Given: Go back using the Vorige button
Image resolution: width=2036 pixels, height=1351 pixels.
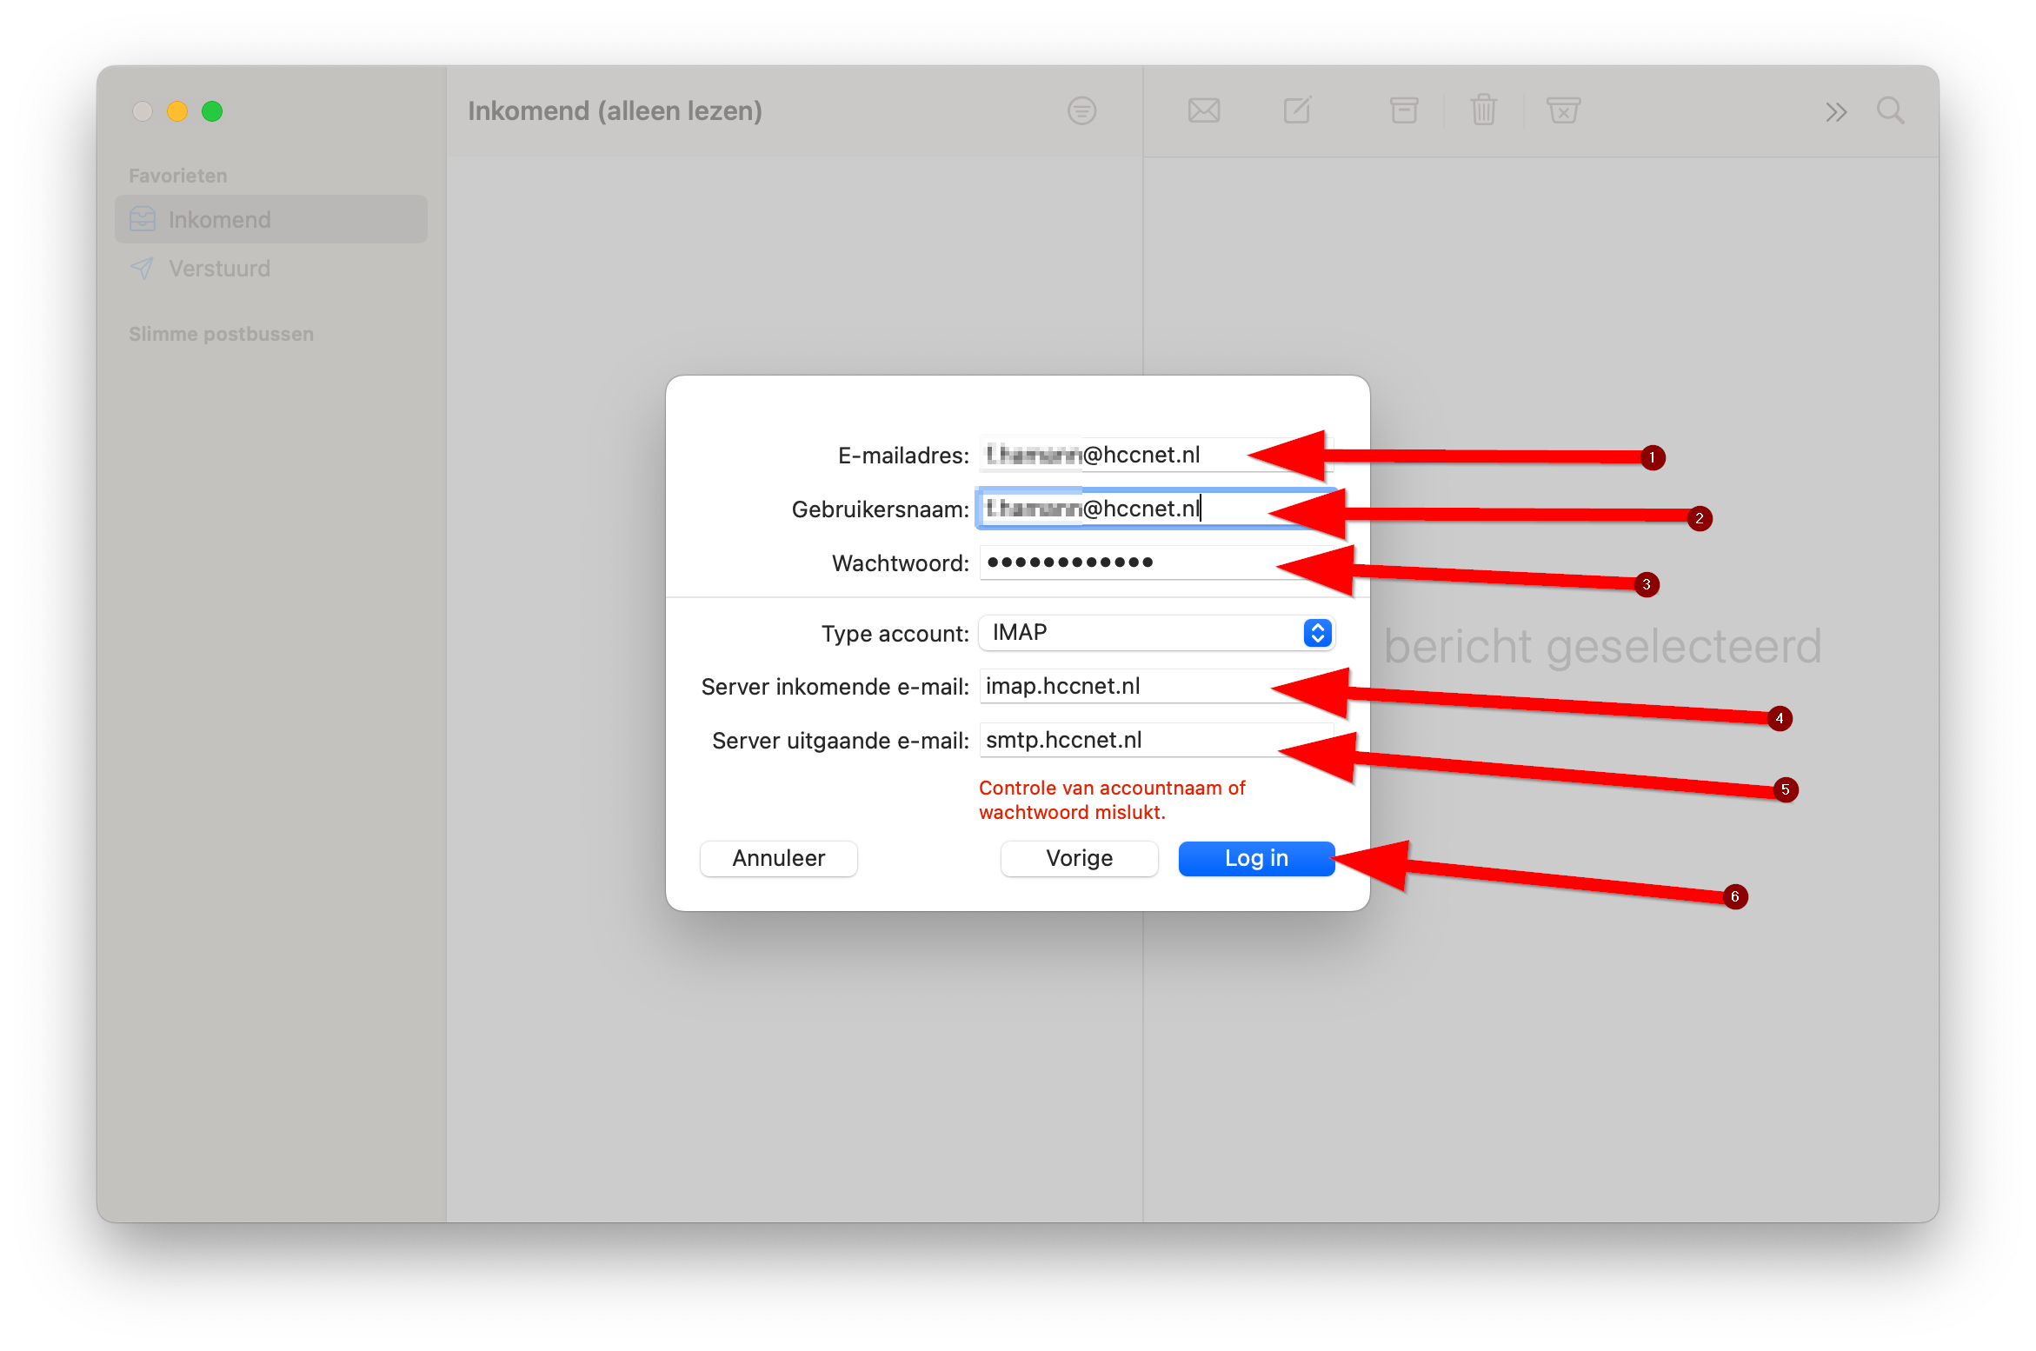Looking at the screenshot, I should (x=1078, y=858).
